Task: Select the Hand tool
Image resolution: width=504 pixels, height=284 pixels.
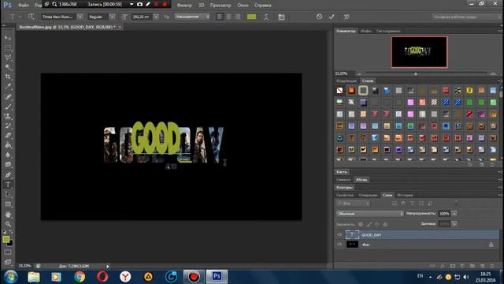Action: point(8,214)
